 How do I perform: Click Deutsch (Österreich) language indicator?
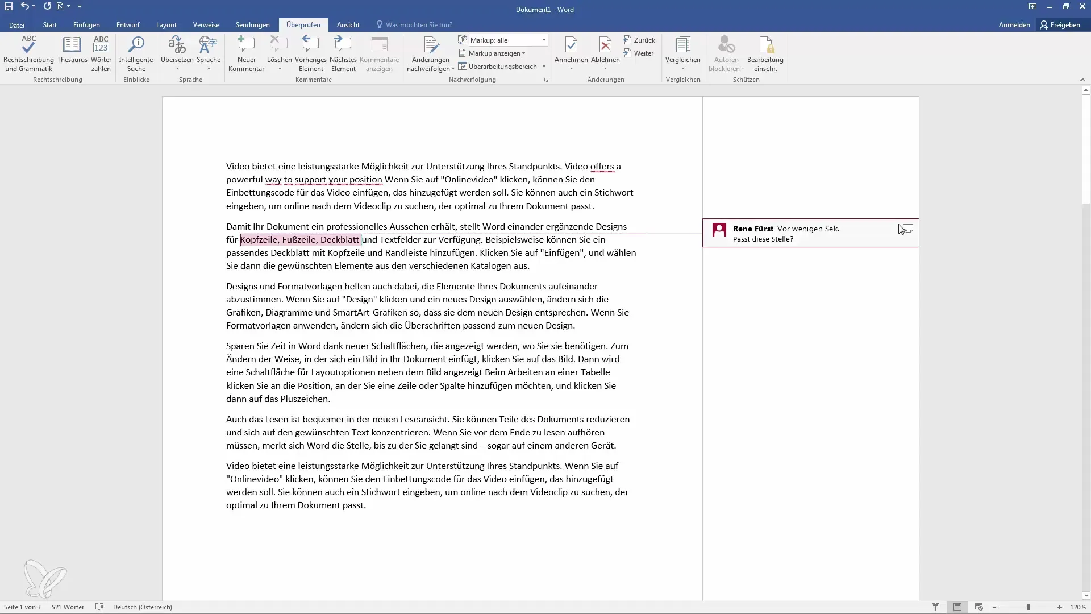coord(143,607)
